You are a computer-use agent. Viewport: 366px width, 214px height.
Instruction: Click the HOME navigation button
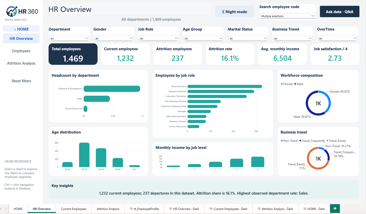pos(21,29)
